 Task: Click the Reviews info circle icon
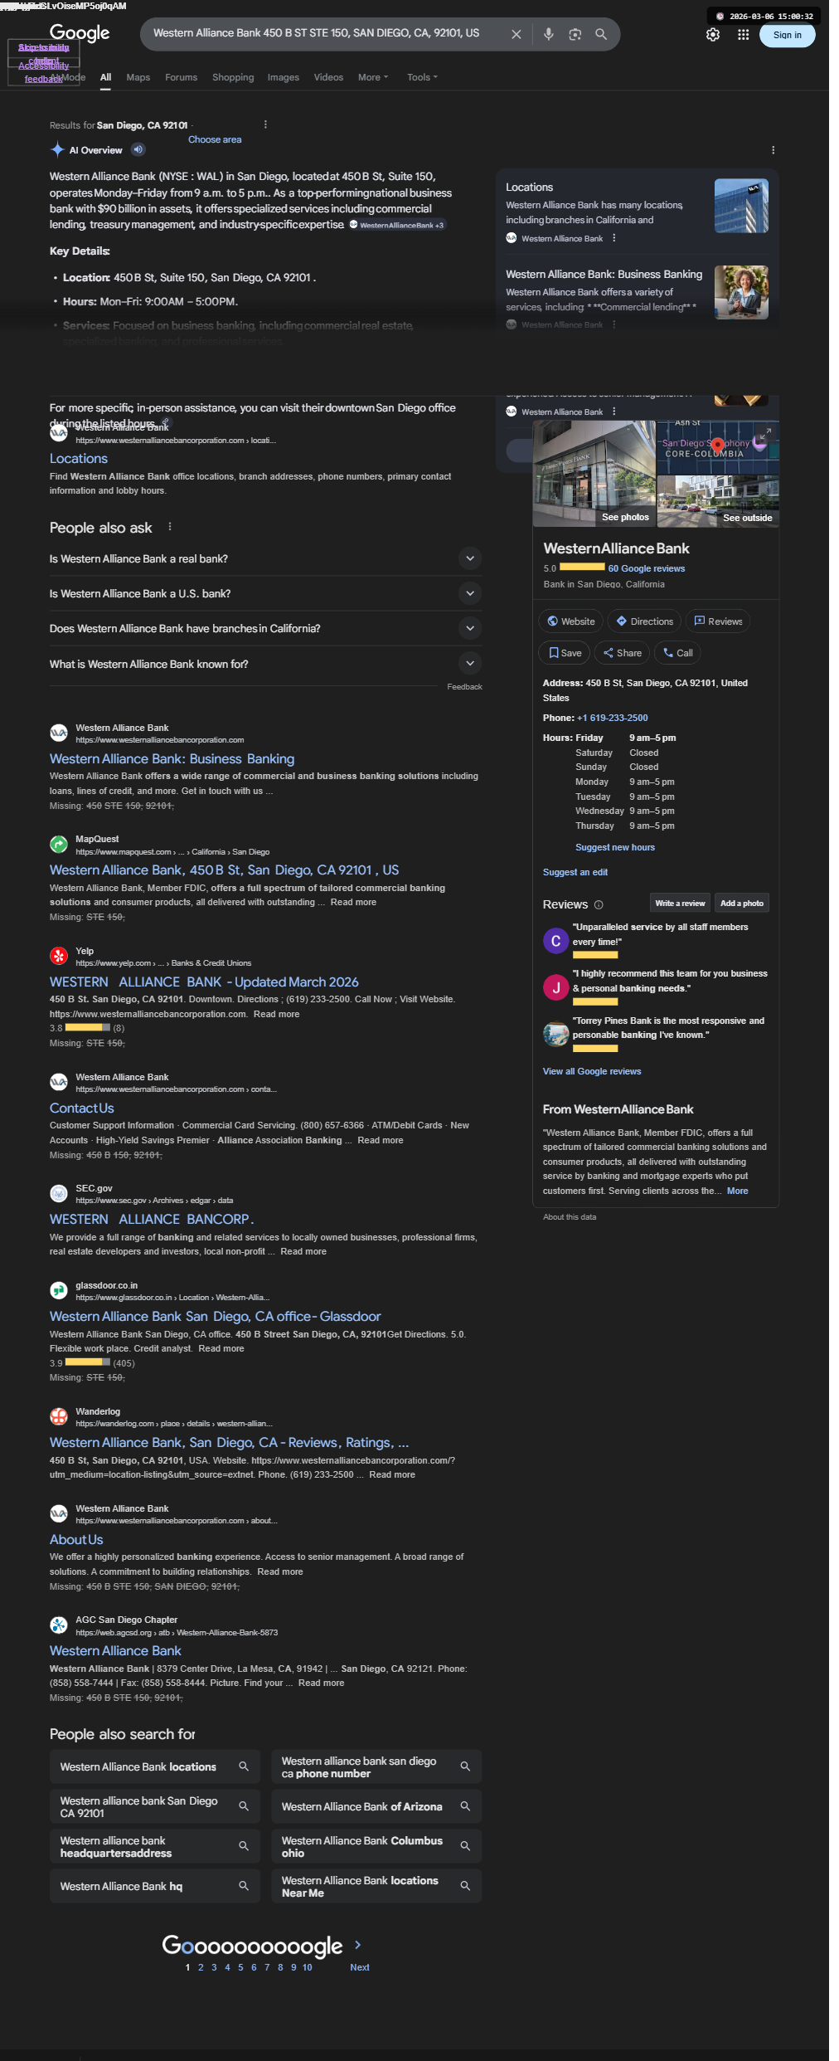tap(599, 904)
